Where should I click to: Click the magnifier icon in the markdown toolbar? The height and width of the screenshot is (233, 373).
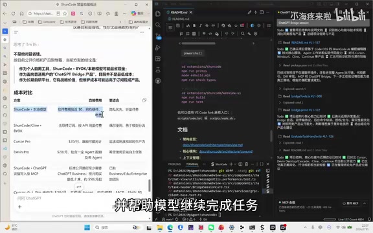(x=243, y=34)
